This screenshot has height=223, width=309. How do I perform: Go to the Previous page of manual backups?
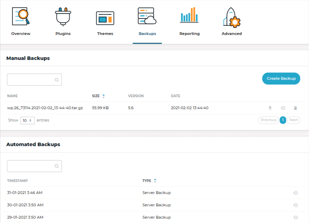[268, 120]
